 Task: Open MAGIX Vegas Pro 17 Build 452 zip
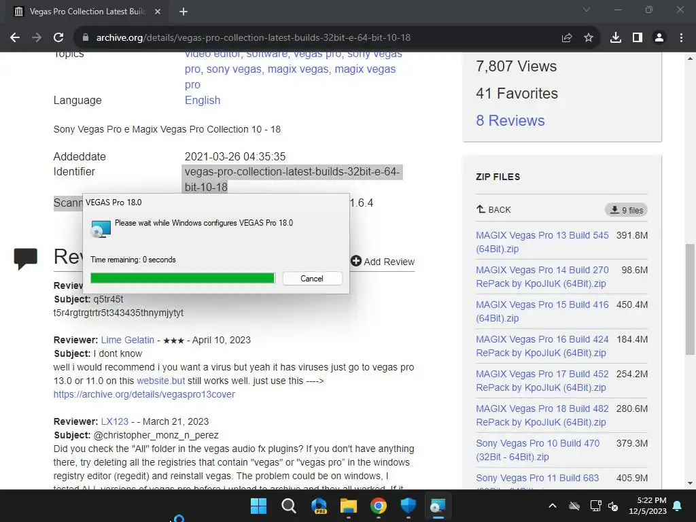(x=542, y=381)
